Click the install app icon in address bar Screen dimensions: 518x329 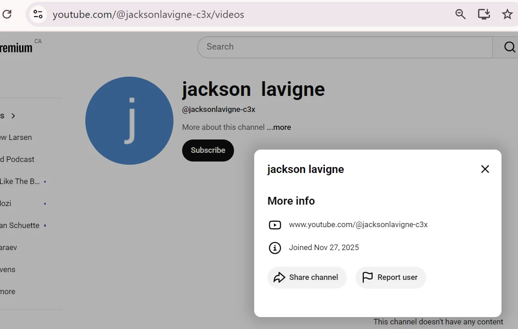pyautogui.click(x=484, y=14)
